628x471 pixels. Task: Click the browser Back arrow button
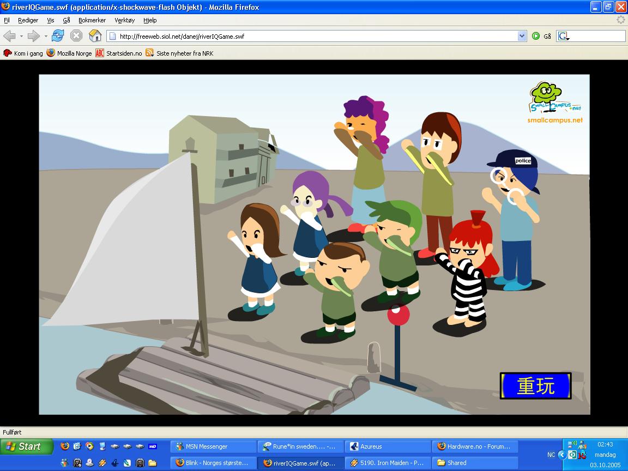pos(9,36)
